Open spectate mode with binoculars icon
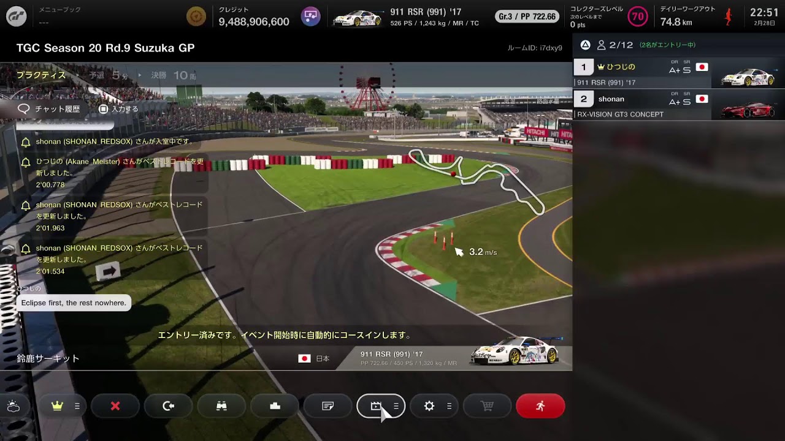This screenshot has height=441, width=785. click(x=221, y=406)
